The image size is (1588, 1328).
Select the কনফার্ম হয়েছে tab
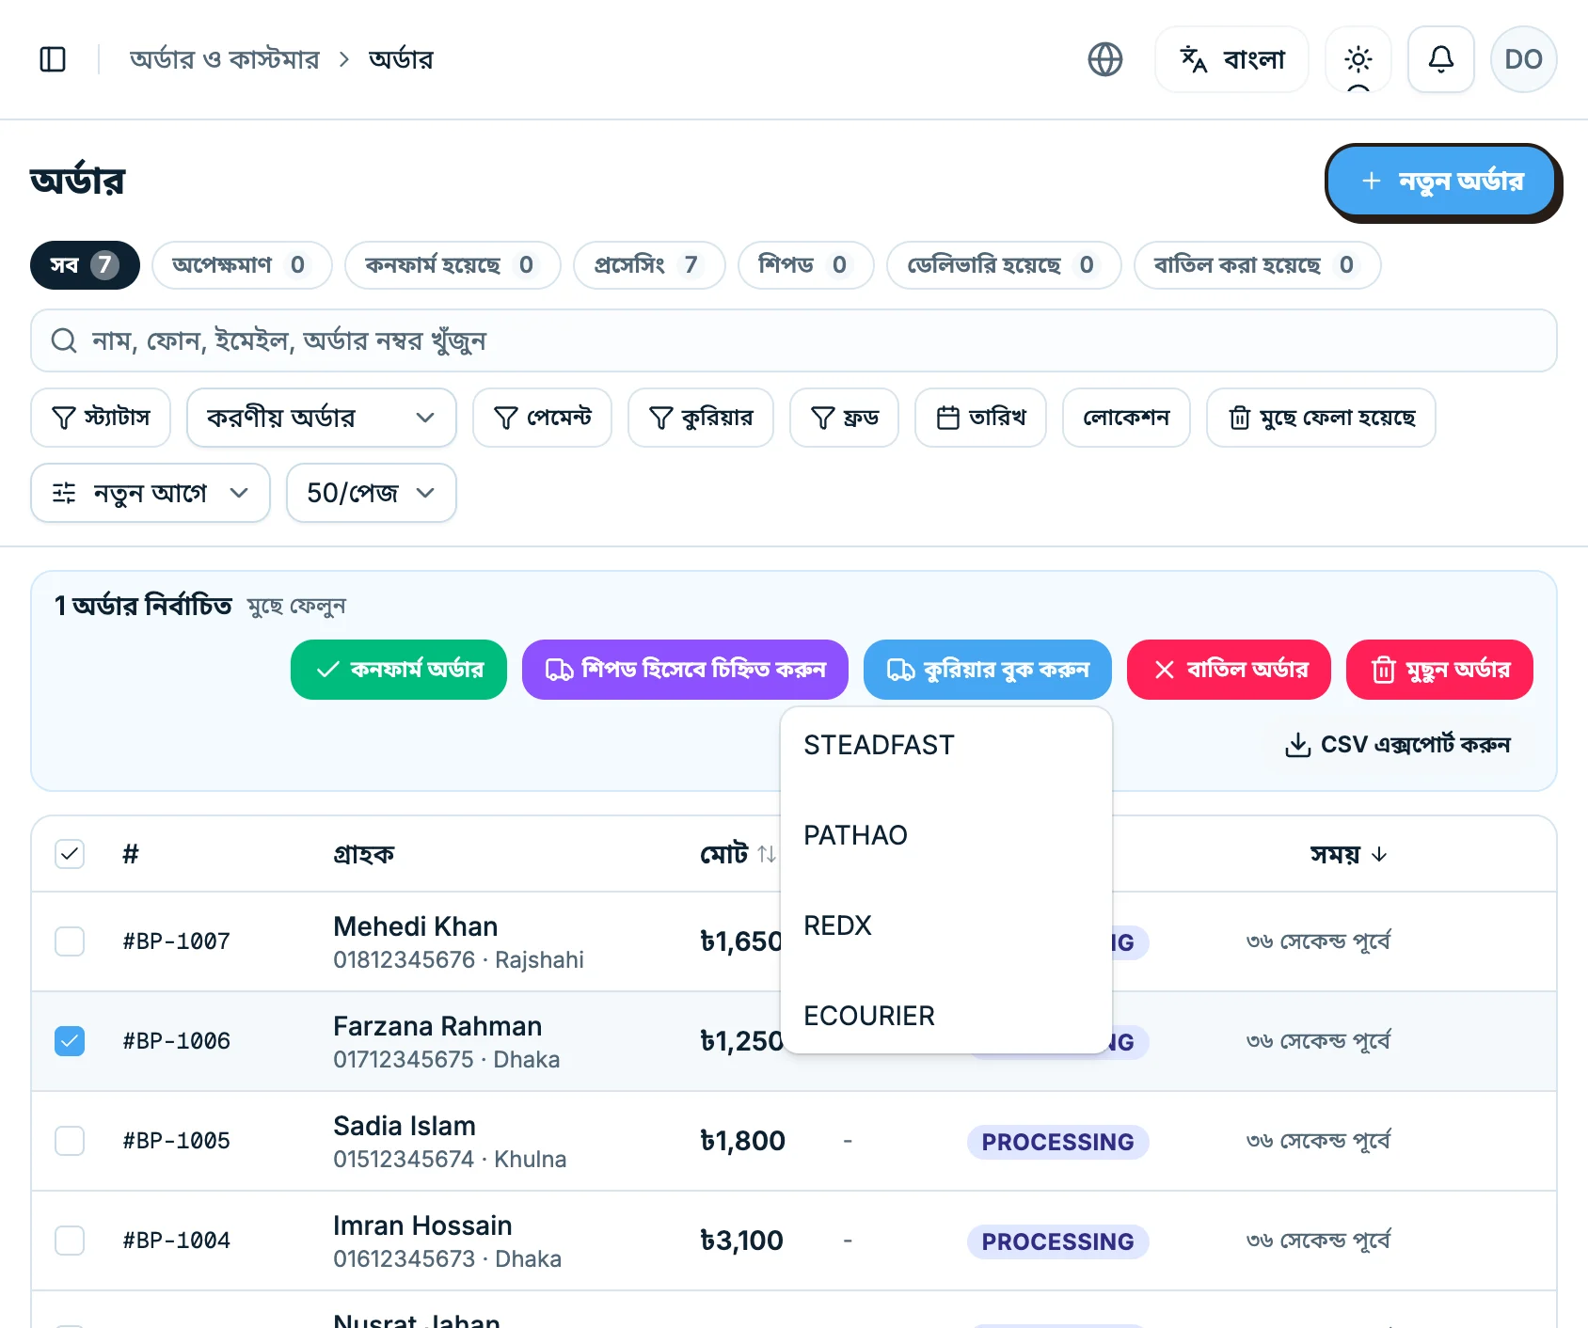[453, 265]
